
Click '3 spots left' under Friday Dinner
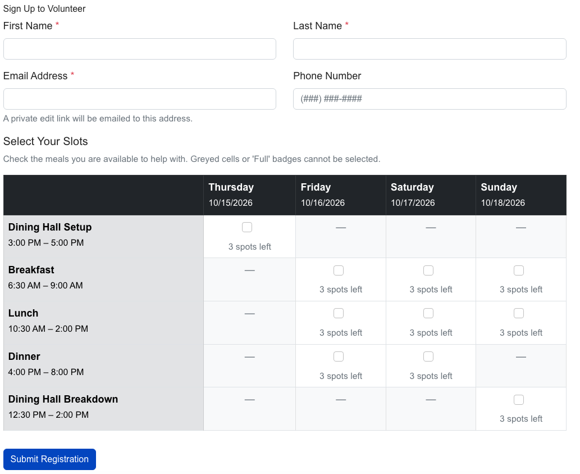tap(341, 376)
